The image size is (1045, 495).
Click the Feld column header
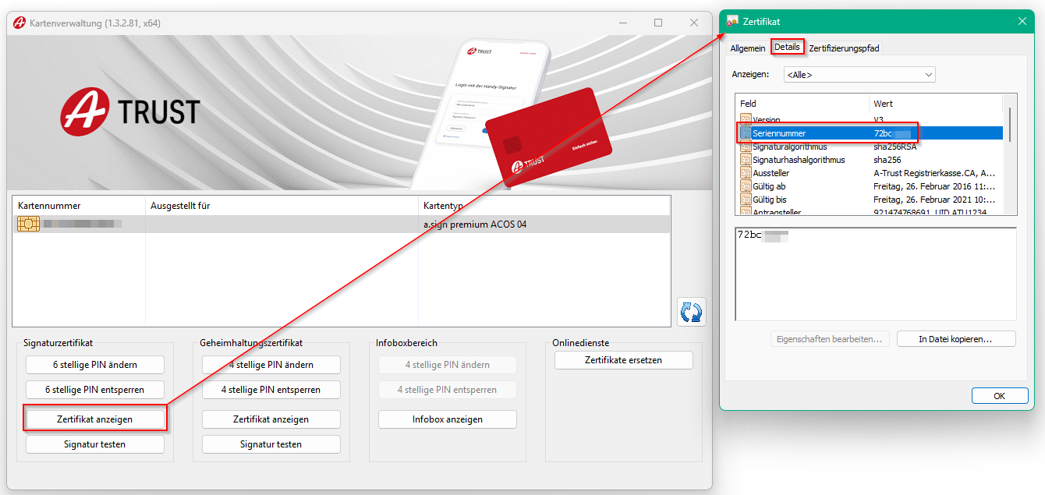pos(802,104)
